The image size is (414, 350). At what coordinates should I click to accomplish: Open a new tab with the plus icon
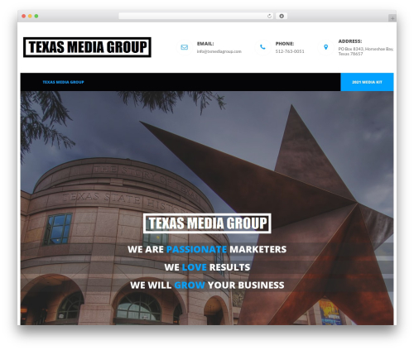(x=392, y=18)
